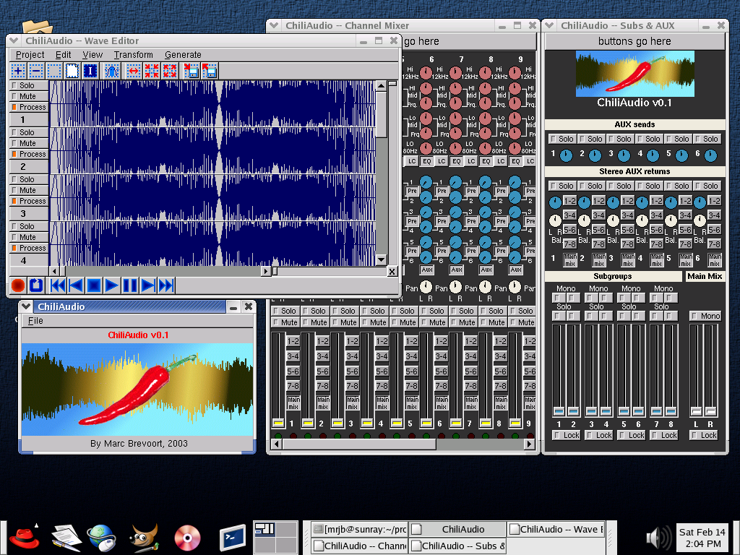Click the zoom in (plus) toolbar icon
This screenshot has height=555, width=740.
[18, 72]
